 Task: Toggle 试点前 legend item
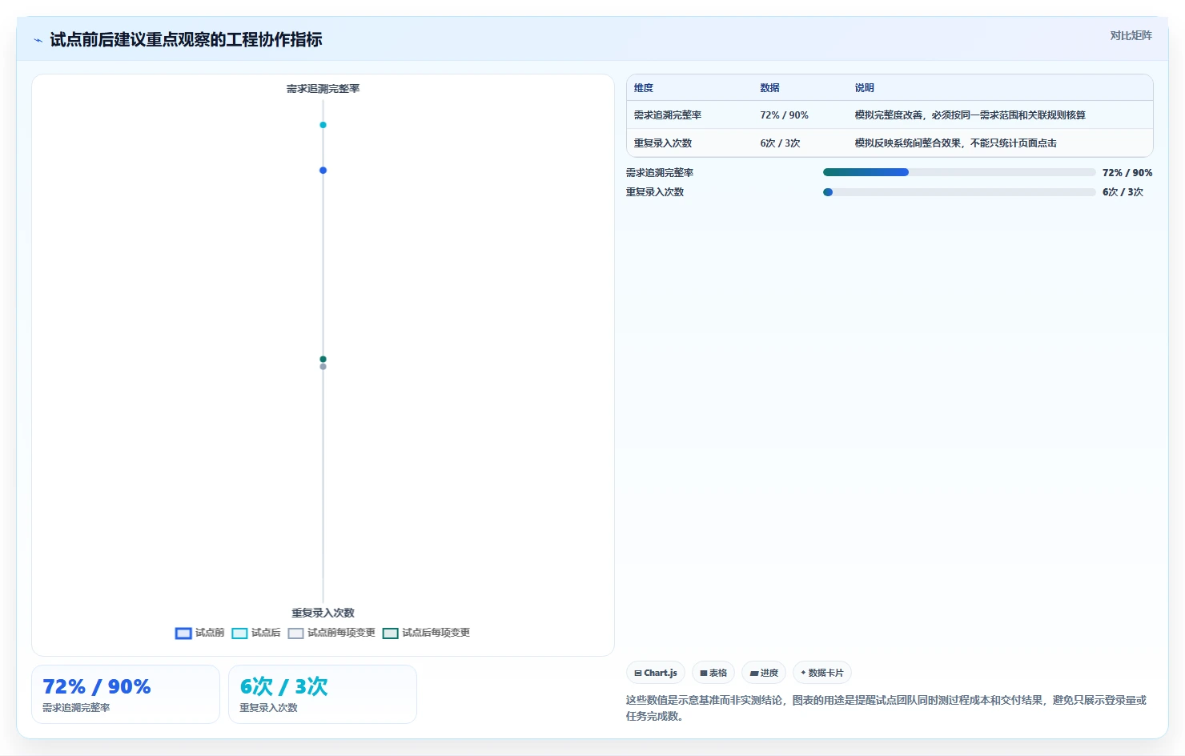(x=199, y=633)
